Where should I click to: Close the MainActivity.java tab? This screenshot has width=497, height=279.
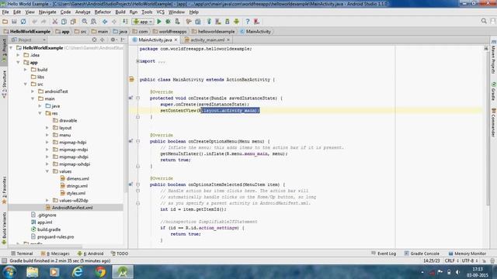(x=176, y=40)
